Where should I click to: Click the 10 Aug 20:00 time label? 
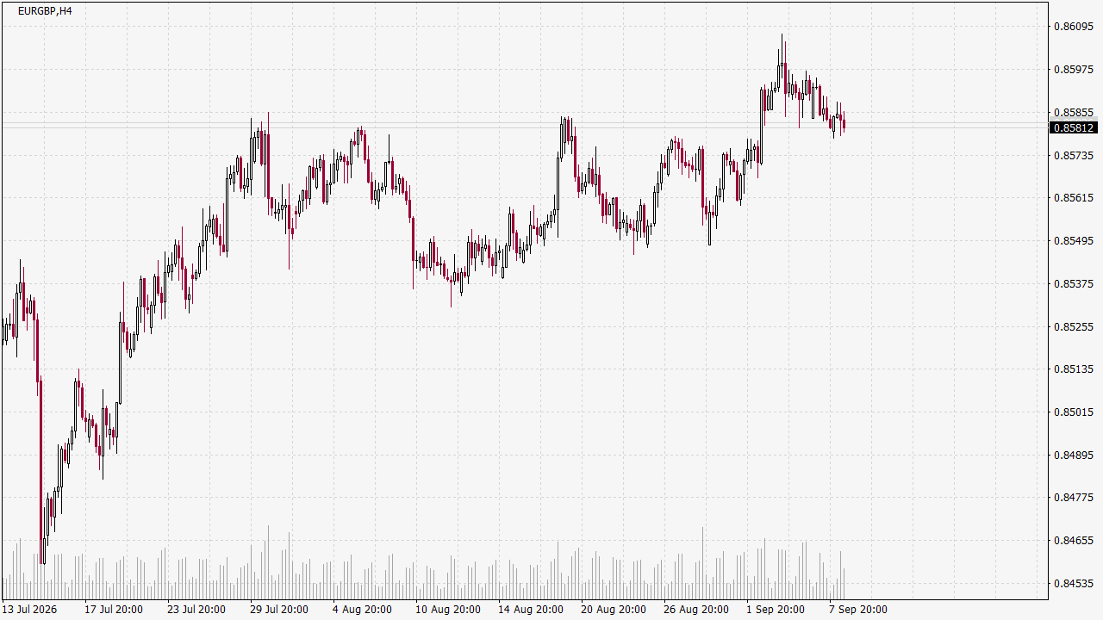448,610
